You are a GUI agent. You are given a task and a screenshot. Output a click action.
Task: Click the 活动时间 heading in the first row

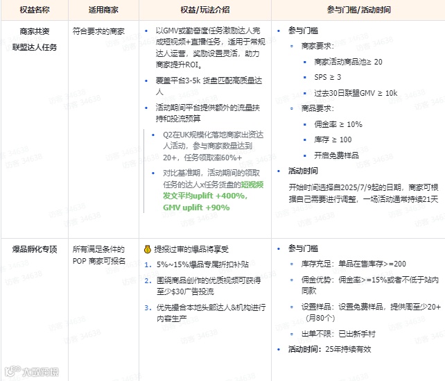point(303,171)
